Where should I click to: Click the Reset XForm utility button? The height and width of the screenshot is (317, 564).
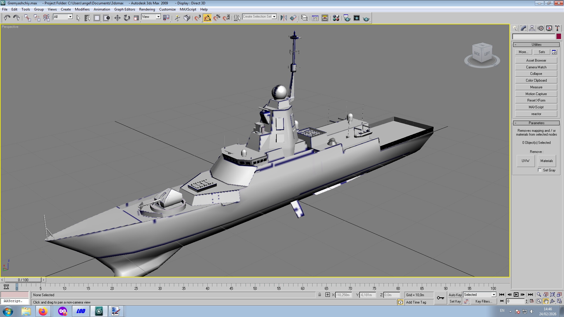point(536,100)
